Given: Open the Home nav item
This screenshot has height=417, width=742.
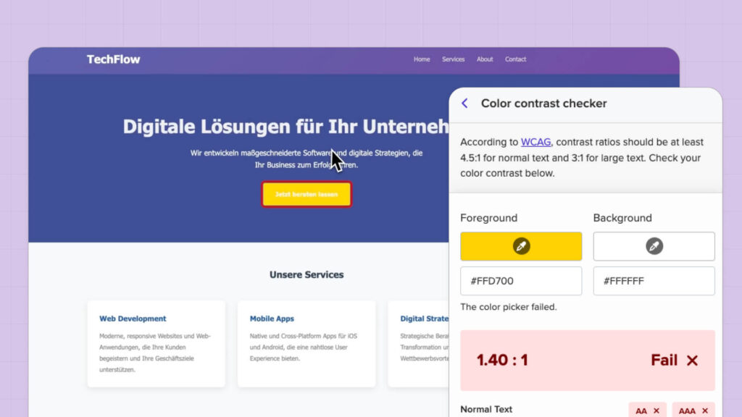Looking at the screenshot, I should coord(422,59).
